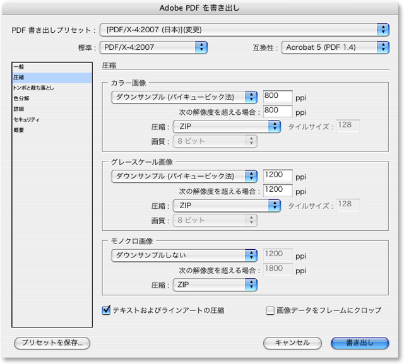Open モノクロ画像 ダウンサンプルしない dropdown
Viewport: 404px width, 364px height.
pyautogui.click(x=184, y=255)
